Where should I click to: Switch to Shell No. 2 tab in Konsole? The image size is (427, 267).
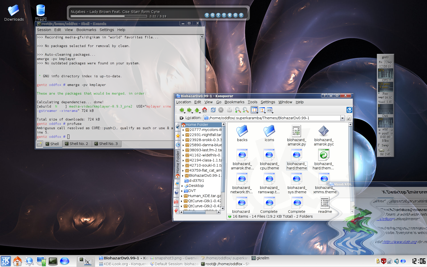[x=77, y=144]
